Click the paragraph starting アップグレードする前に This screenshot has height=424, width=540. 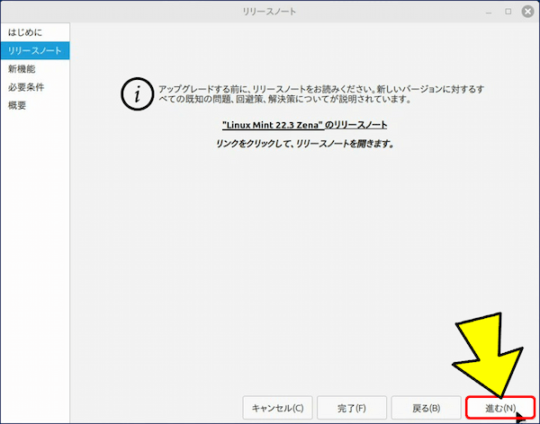(x=321, y=94)
